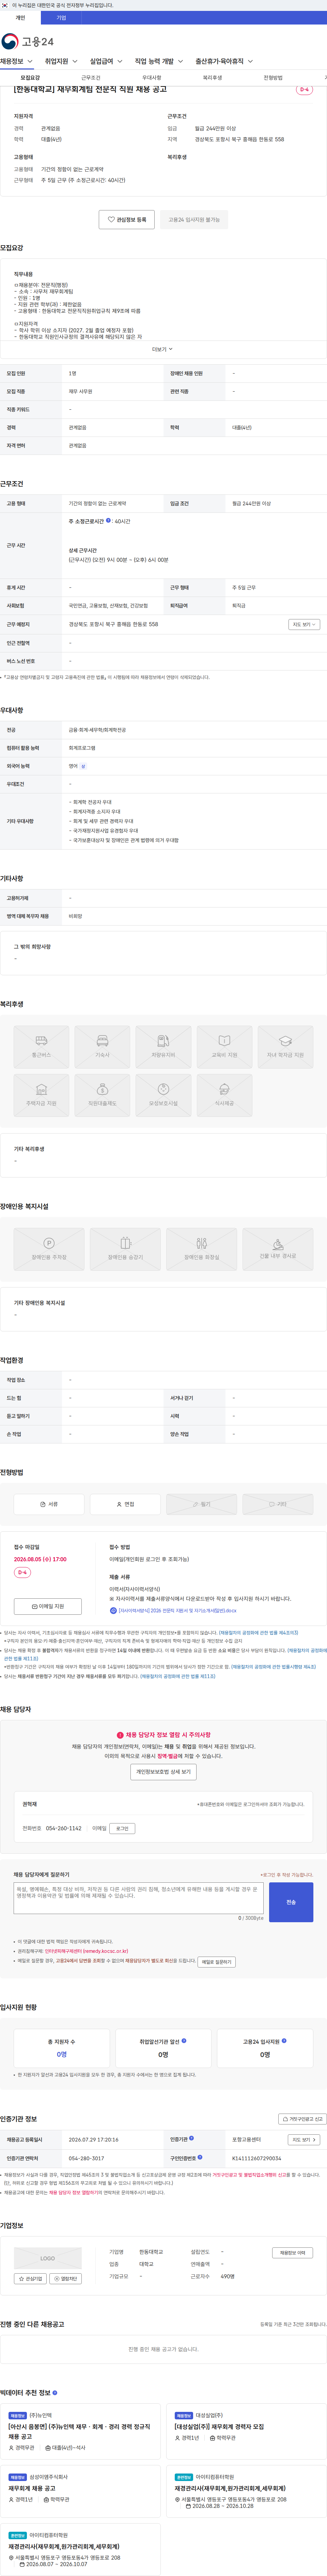The width and height of the screenshot is (327, 2576).
Task: Go to the 근무조건 section tab
Action: [x=91, y=78]
